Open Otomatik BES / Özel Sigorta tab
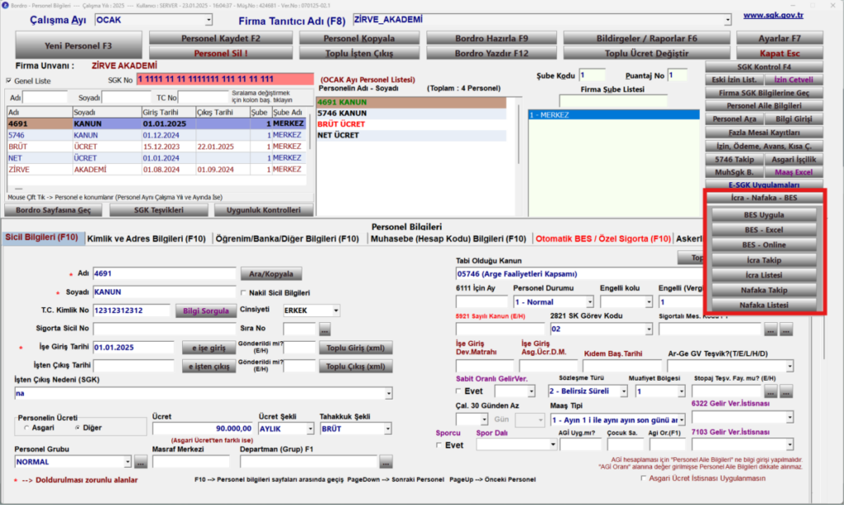This screenshot has width=844, height=505. (603, 239)
